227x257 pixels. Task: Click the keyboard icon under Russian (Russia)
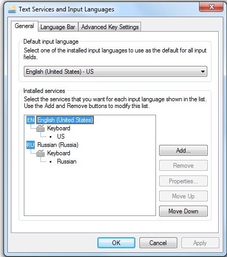coord(40,154)
